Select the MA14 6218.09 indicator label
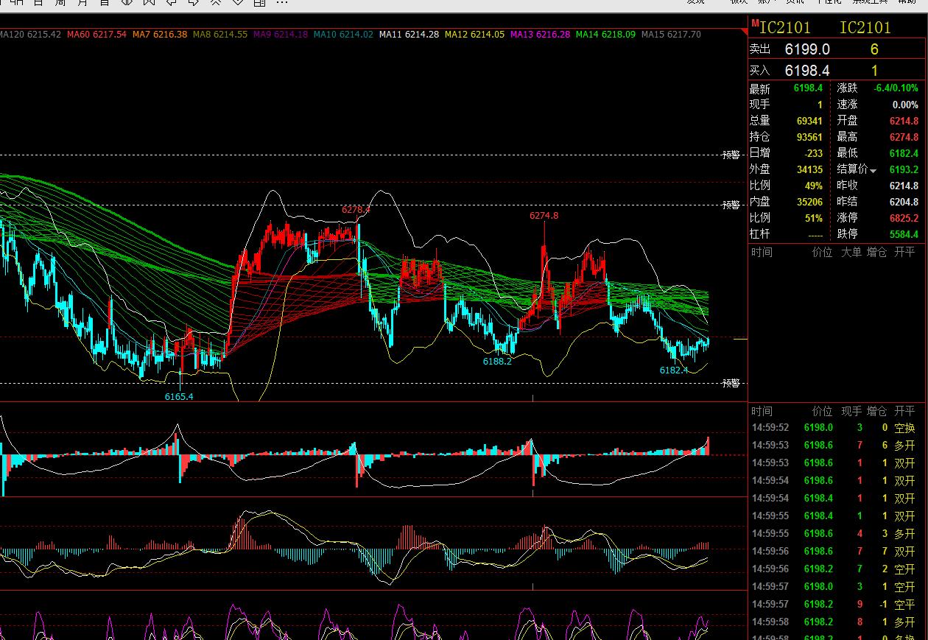 tap(606, 35)
